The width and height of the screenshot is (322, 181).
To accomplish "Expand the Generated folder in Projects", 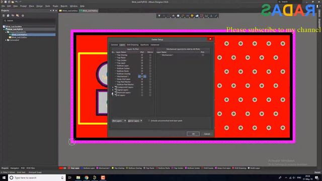I will tap(6, 40).
